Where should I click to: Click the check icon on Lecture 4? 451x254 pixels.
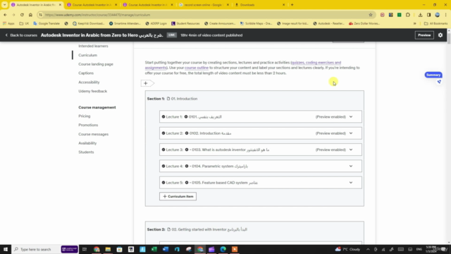click(x=163, y=167)
